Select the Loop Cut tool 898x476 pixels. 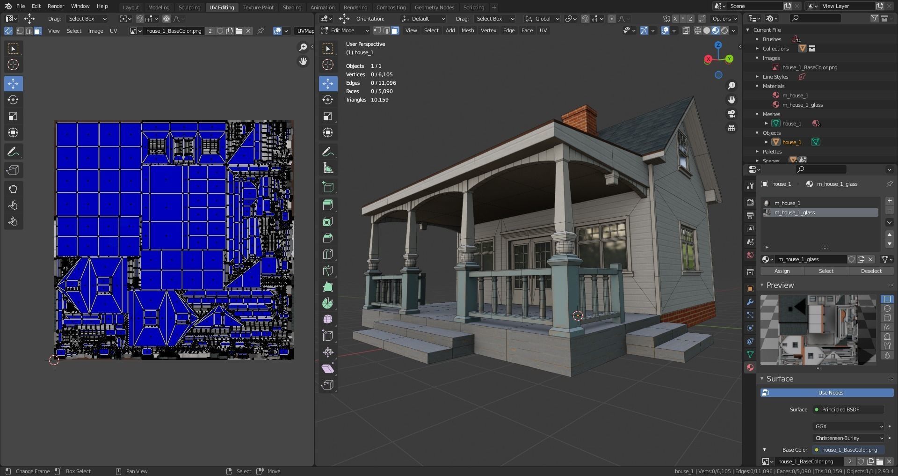328,254
